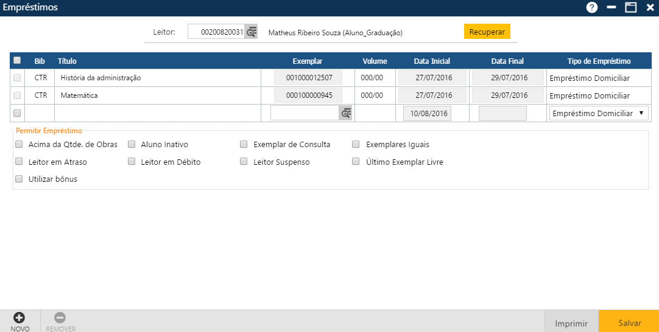The image size is (659, 332).
Task: Close the Empréstimos window
Action: pyautogui.click(x=649, y=7)
